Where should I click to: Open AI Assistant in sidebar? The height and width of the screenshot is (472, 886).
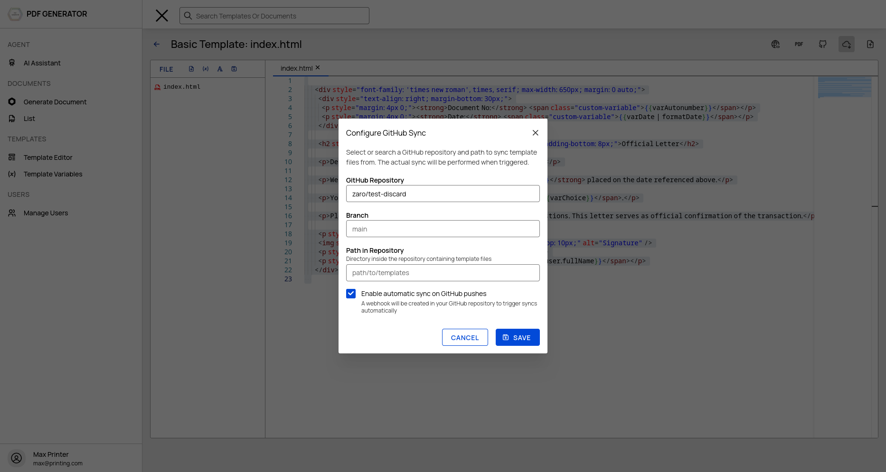(x=42, y=63)
